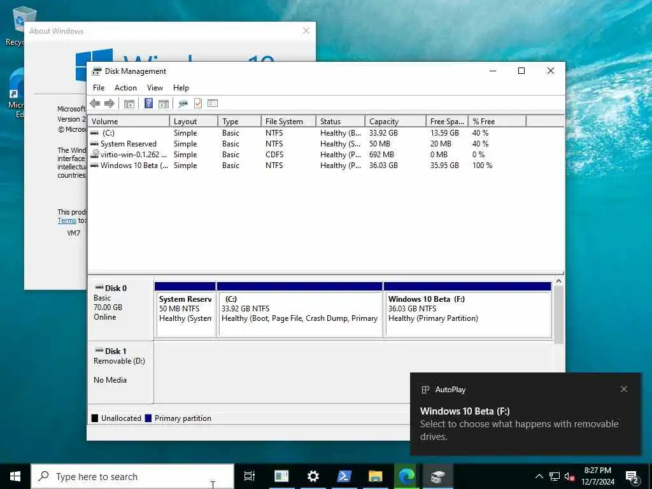Screen dimensions: 652x489
Task: Select the System Reserved row in volume list
Action: pyautogui.click(x=308, y=144)
